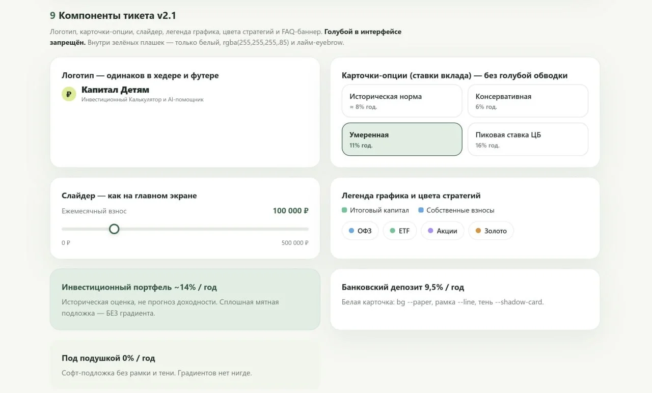652x393 pixels.
Task: Click the 0 ₽ minimum label
Action: pos(66,243)
